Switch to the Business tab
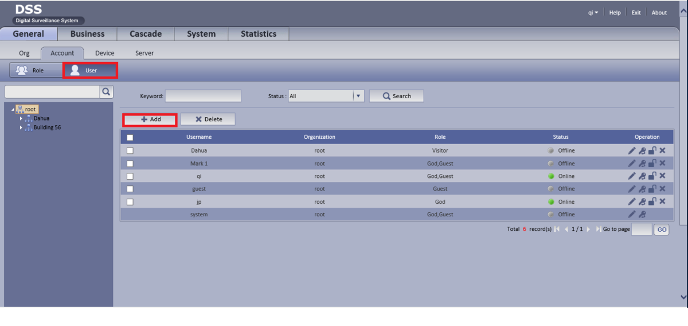The image size is (688, 326). (87, 34)
